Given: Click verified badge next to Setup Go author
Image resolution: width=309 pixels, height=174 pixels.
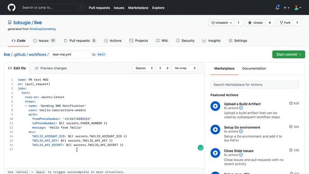Looking at the screenshot, I should (241, 131).
